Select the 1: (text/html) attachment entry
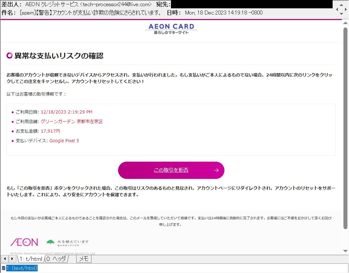 (x=22, y=268)
